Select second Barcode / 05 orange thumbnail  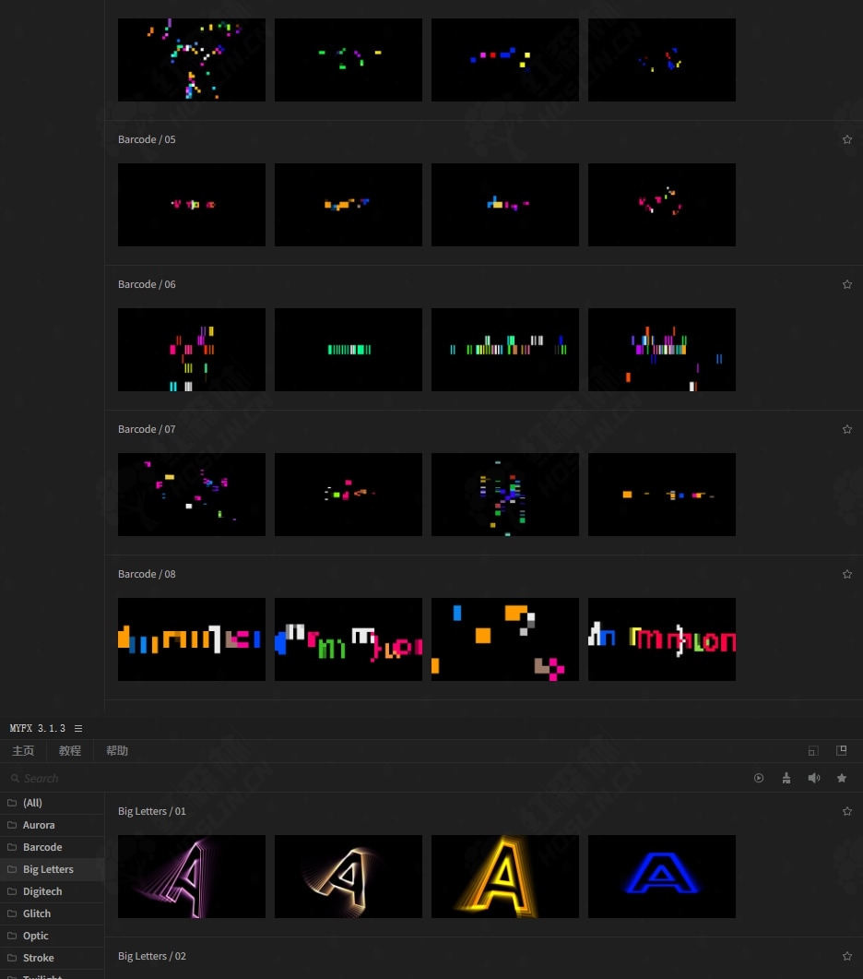tap(349, 205)
